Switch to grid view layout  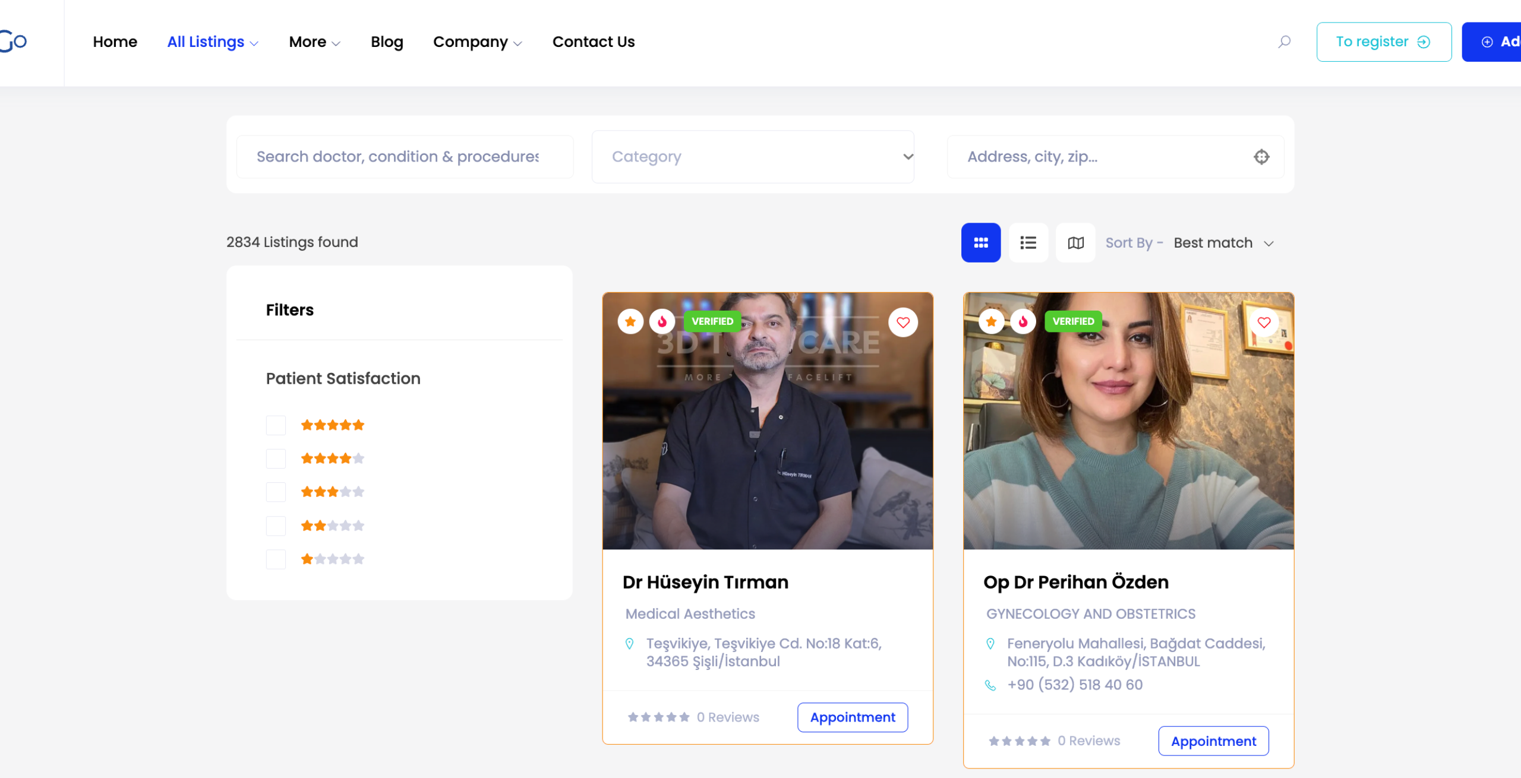980,242
